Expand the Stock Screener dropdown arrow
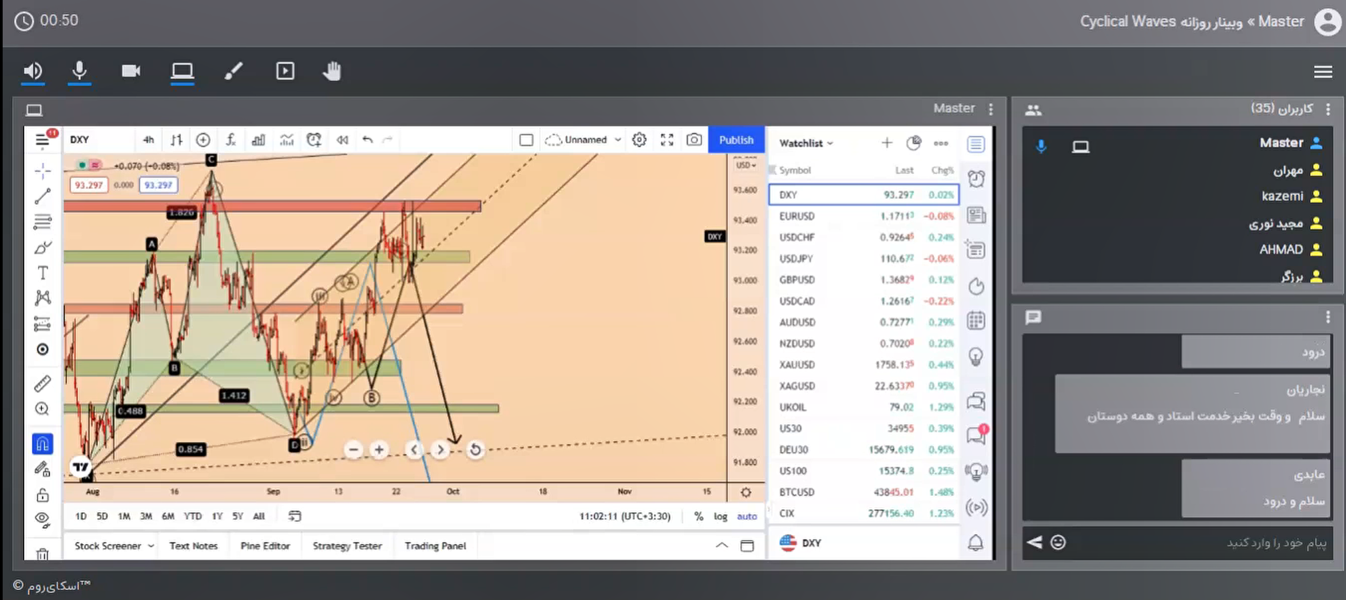The height and width of the screenshot is (600, 1346). (150, 546)
